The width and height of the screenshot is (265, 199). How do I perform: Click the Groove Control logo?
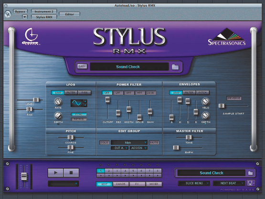31,36
